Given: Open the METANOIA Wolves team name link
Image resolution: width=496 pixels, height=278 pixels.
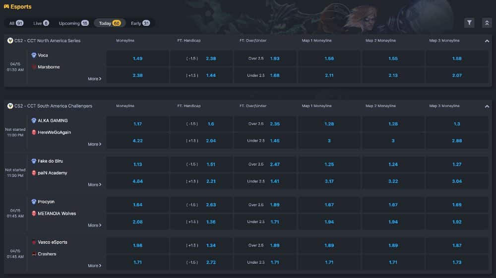Looking at the screenshot, I should tap(57, 214).
